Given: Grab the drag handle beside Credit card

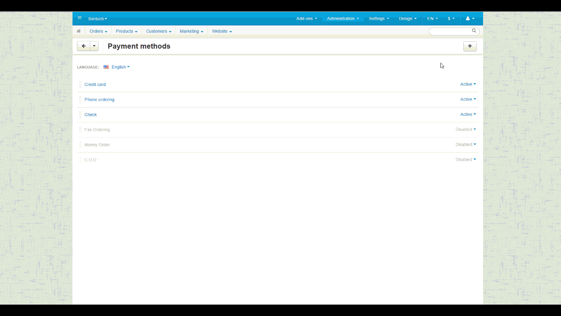Looking at the screenshot, I should click(x=80, y=84).
